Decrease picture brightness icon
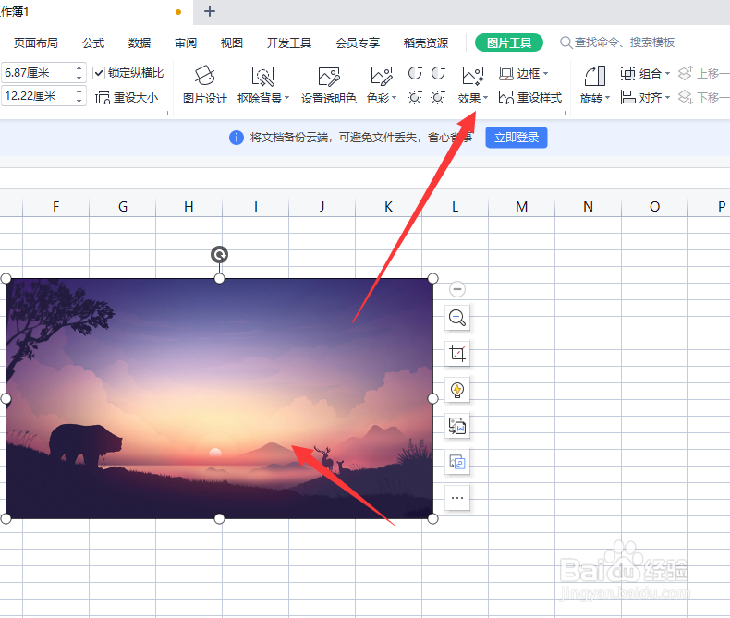730x618 pixels. click(438, 97)
